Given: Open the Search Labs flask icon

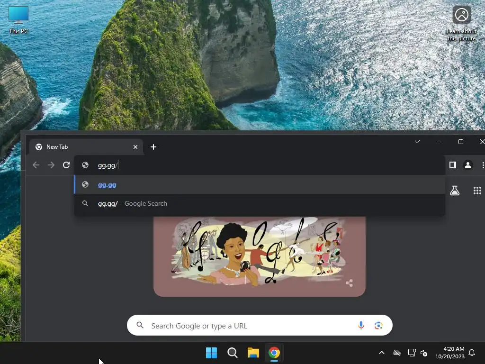Looking at the screenshot, I should (455, 191).
